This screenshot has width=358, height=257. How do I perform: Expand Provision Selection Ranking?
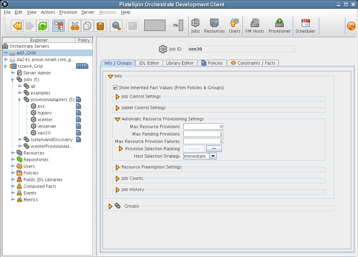(121, 149)
